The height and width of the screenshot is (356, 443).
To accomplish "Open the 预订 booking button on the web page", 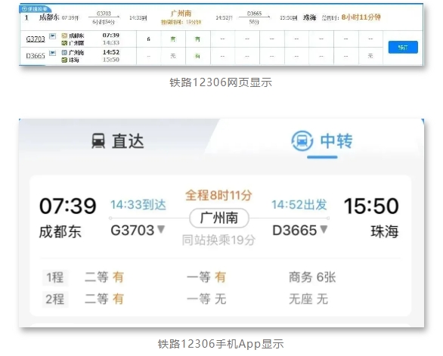I will coord(403,47).
